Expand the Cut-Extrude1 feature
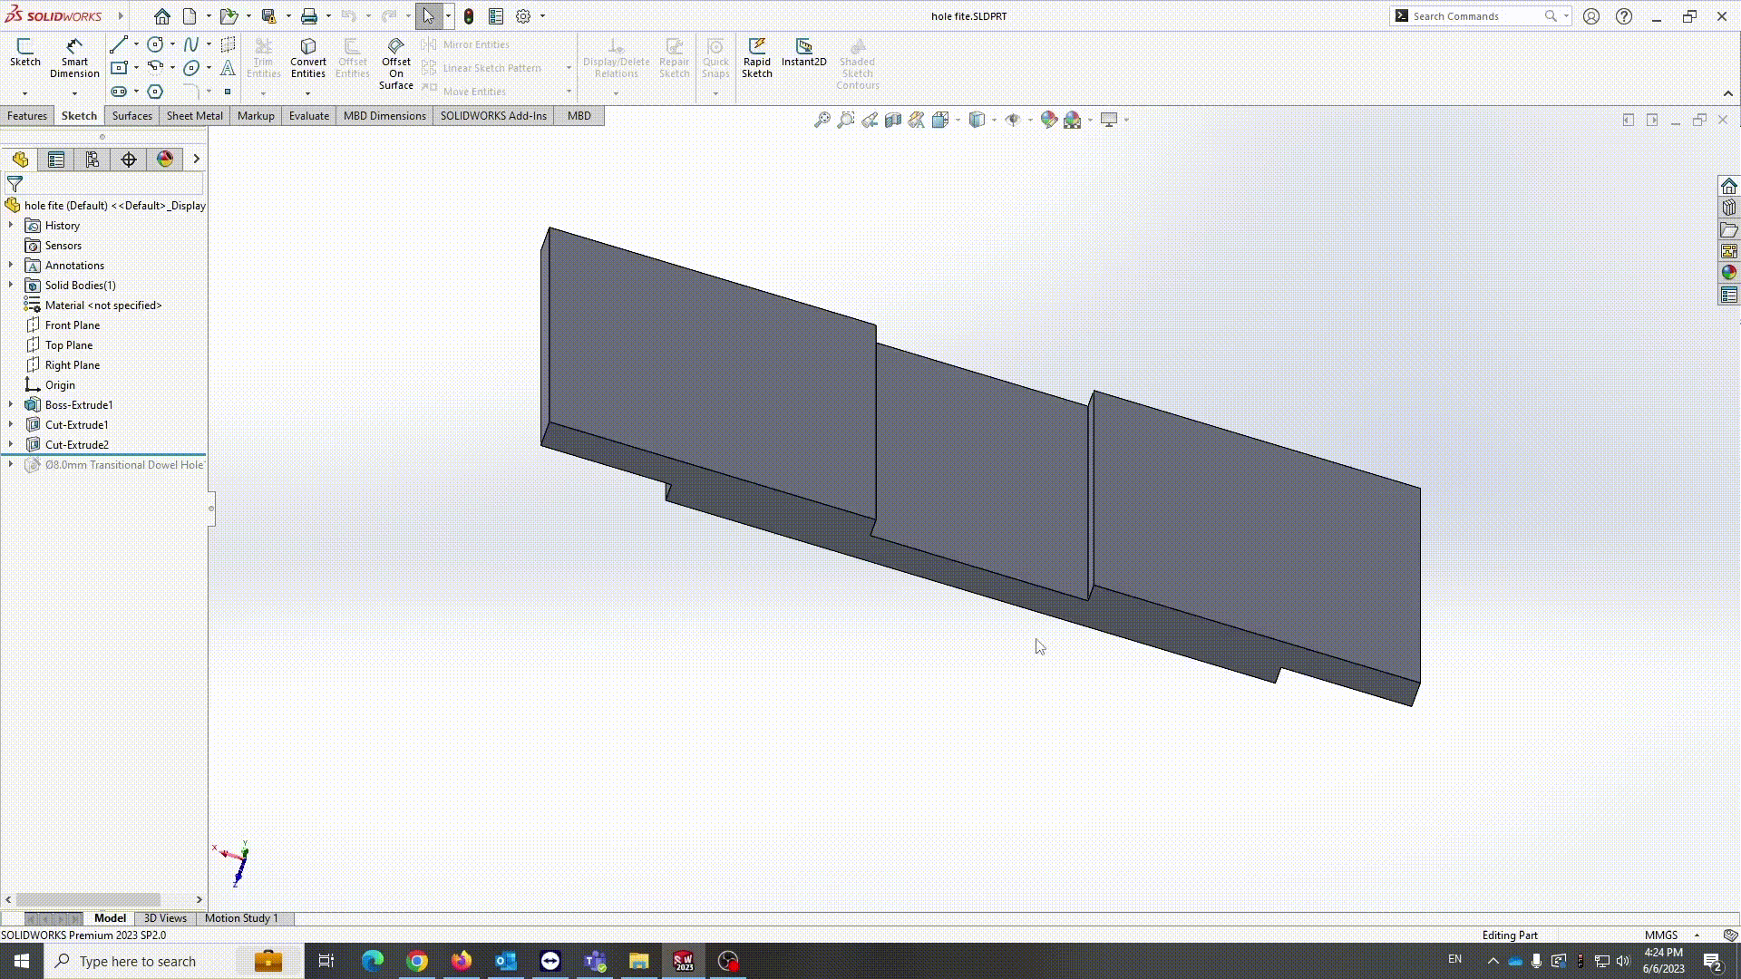Viewport: 1741px width, 979px height. 11,424
